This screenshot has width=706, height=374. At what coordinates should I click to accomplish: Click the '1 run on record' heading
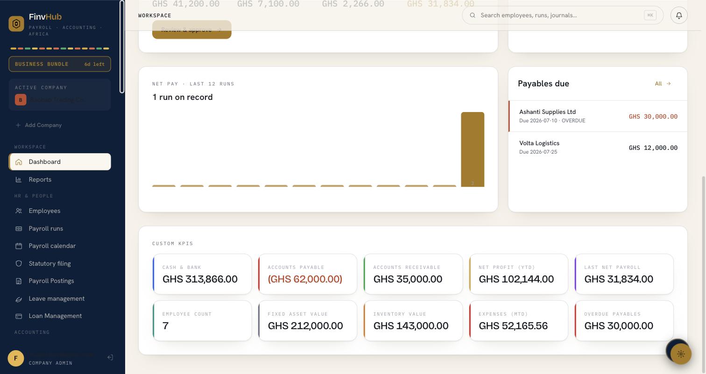click(183, 97)
